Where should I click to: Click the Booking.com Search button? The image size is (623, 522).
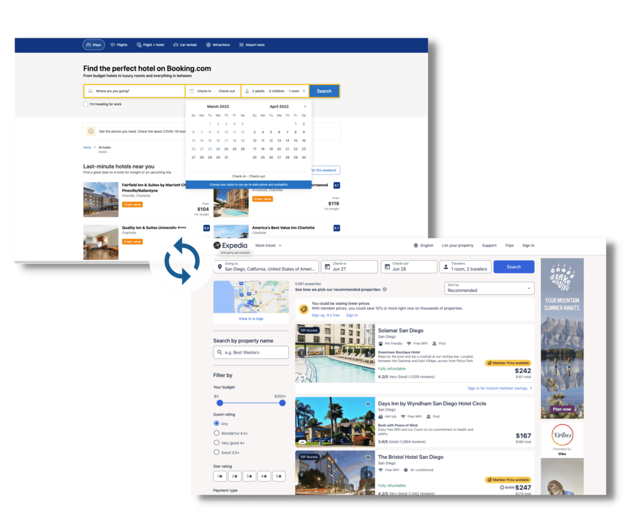coord(324,91)
